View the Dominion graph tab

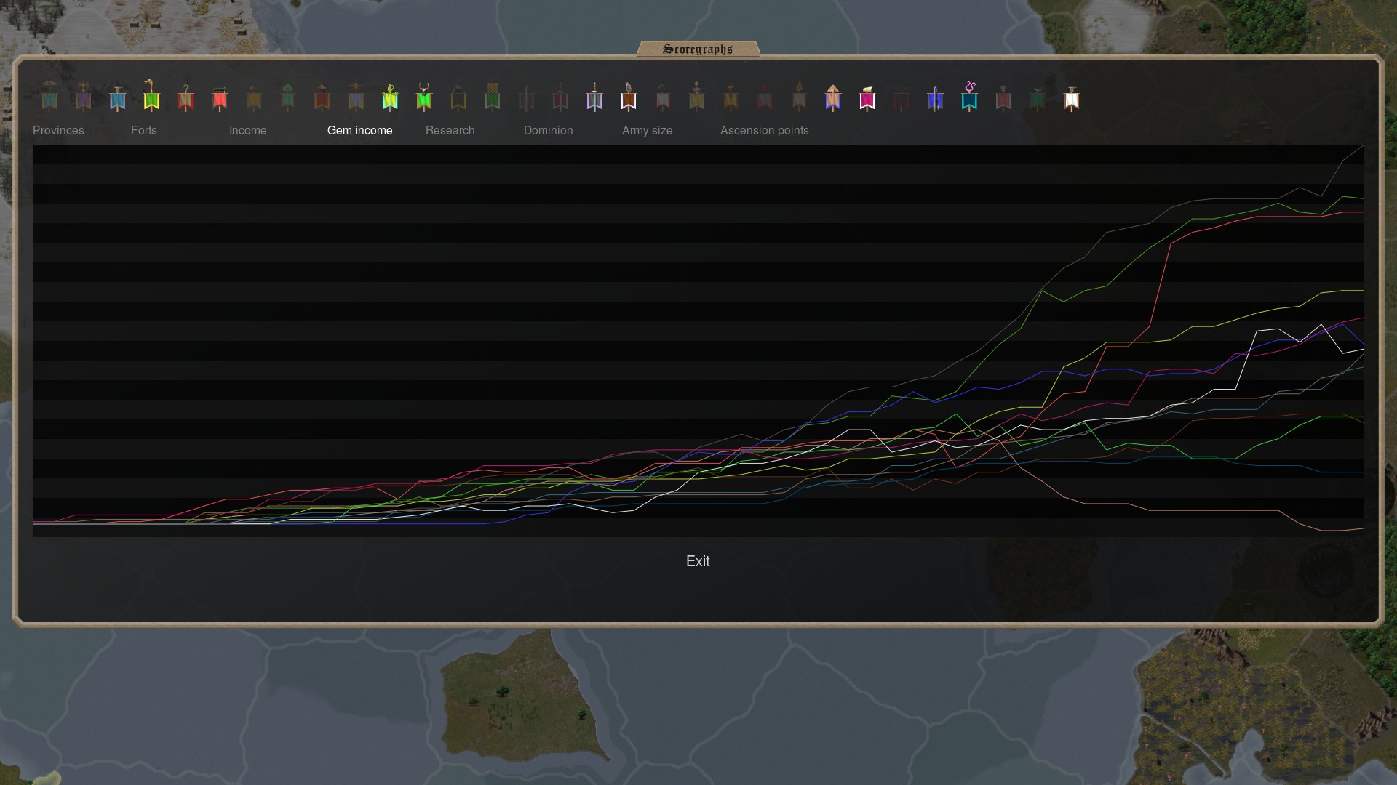(x=549, y=130)
